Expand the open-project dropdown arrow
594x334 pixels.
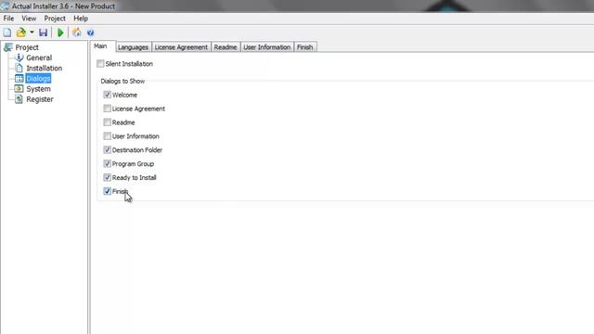(32, 32)
